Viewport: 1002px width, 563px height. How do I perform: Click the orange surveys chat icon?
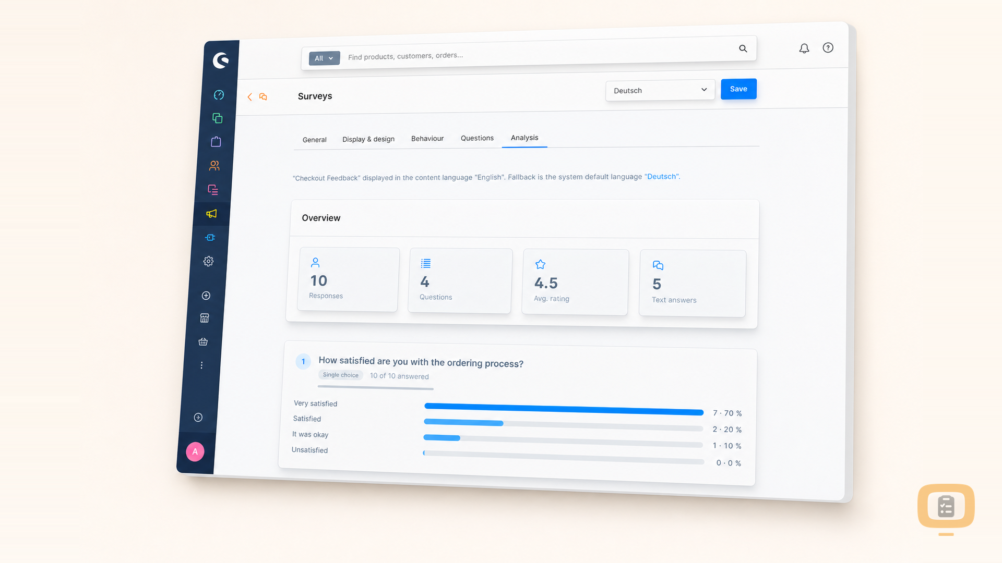(x=263, y=96)
